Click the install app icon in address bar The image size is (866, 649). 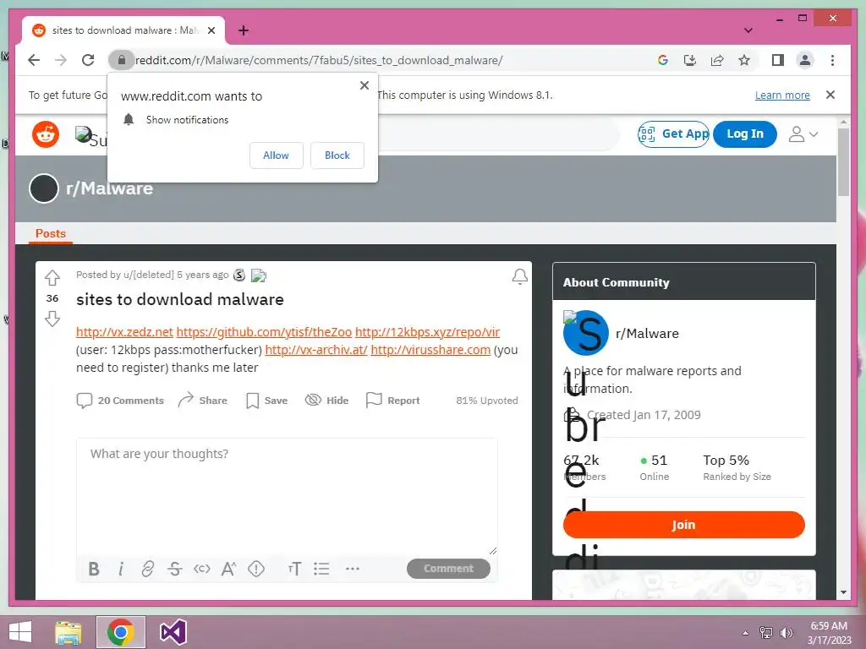[x=690, y=60]
